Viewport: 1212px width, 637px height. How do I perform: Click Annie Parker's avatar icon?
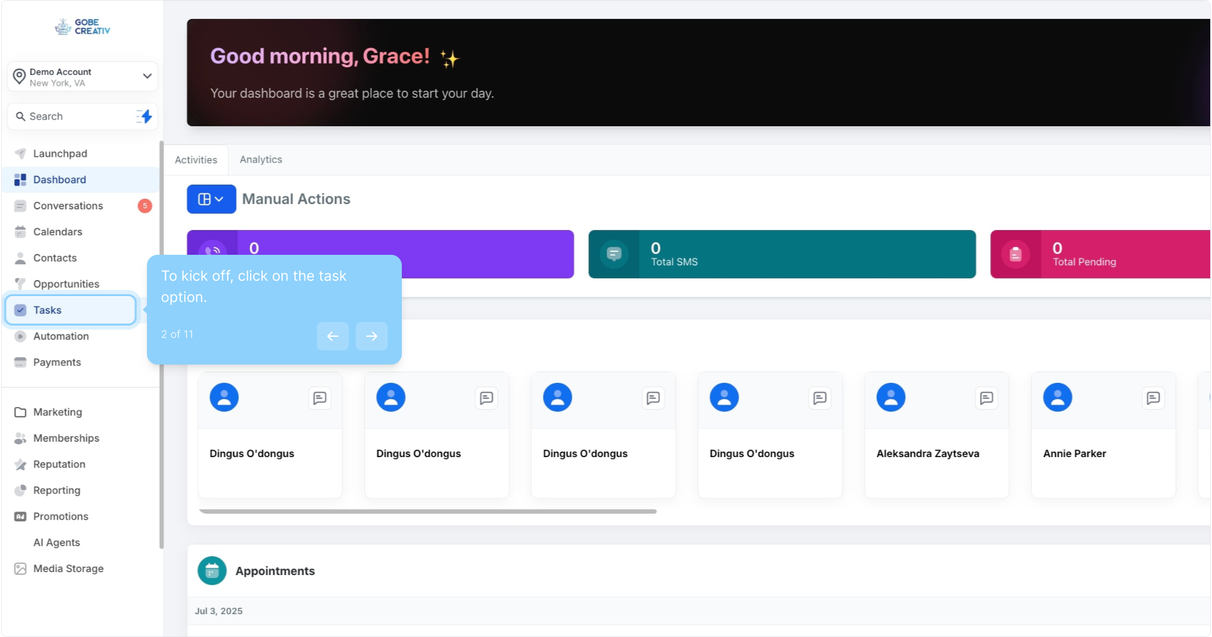coord(1057,397)
